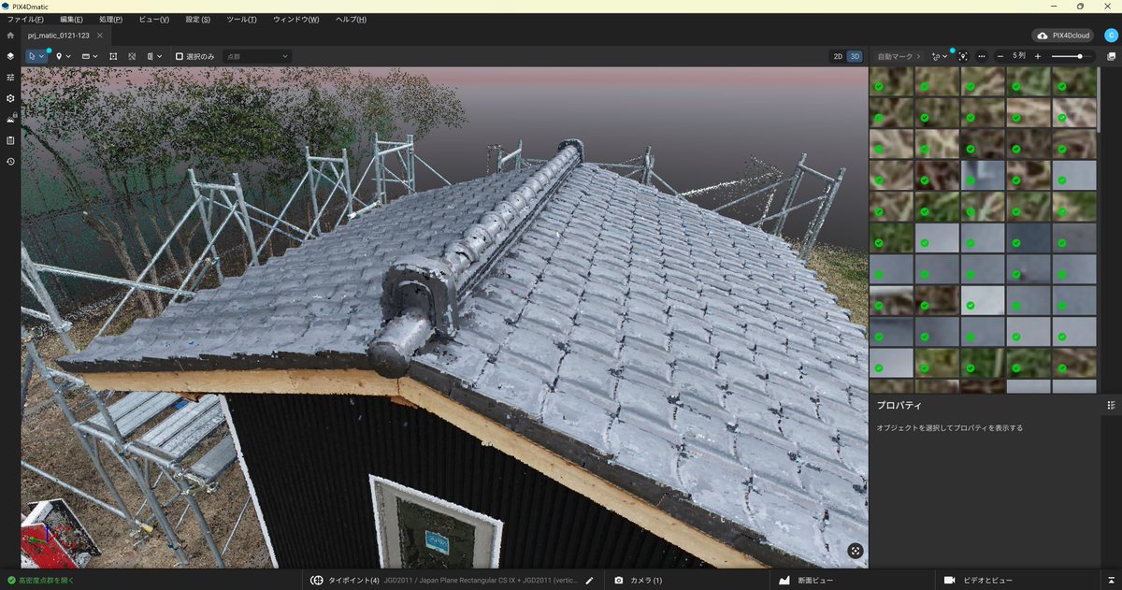This screenshot has height=590, width=1122.
Task: Expand the pointer tool dropdown arrow
Action: (x=42, y=56)
